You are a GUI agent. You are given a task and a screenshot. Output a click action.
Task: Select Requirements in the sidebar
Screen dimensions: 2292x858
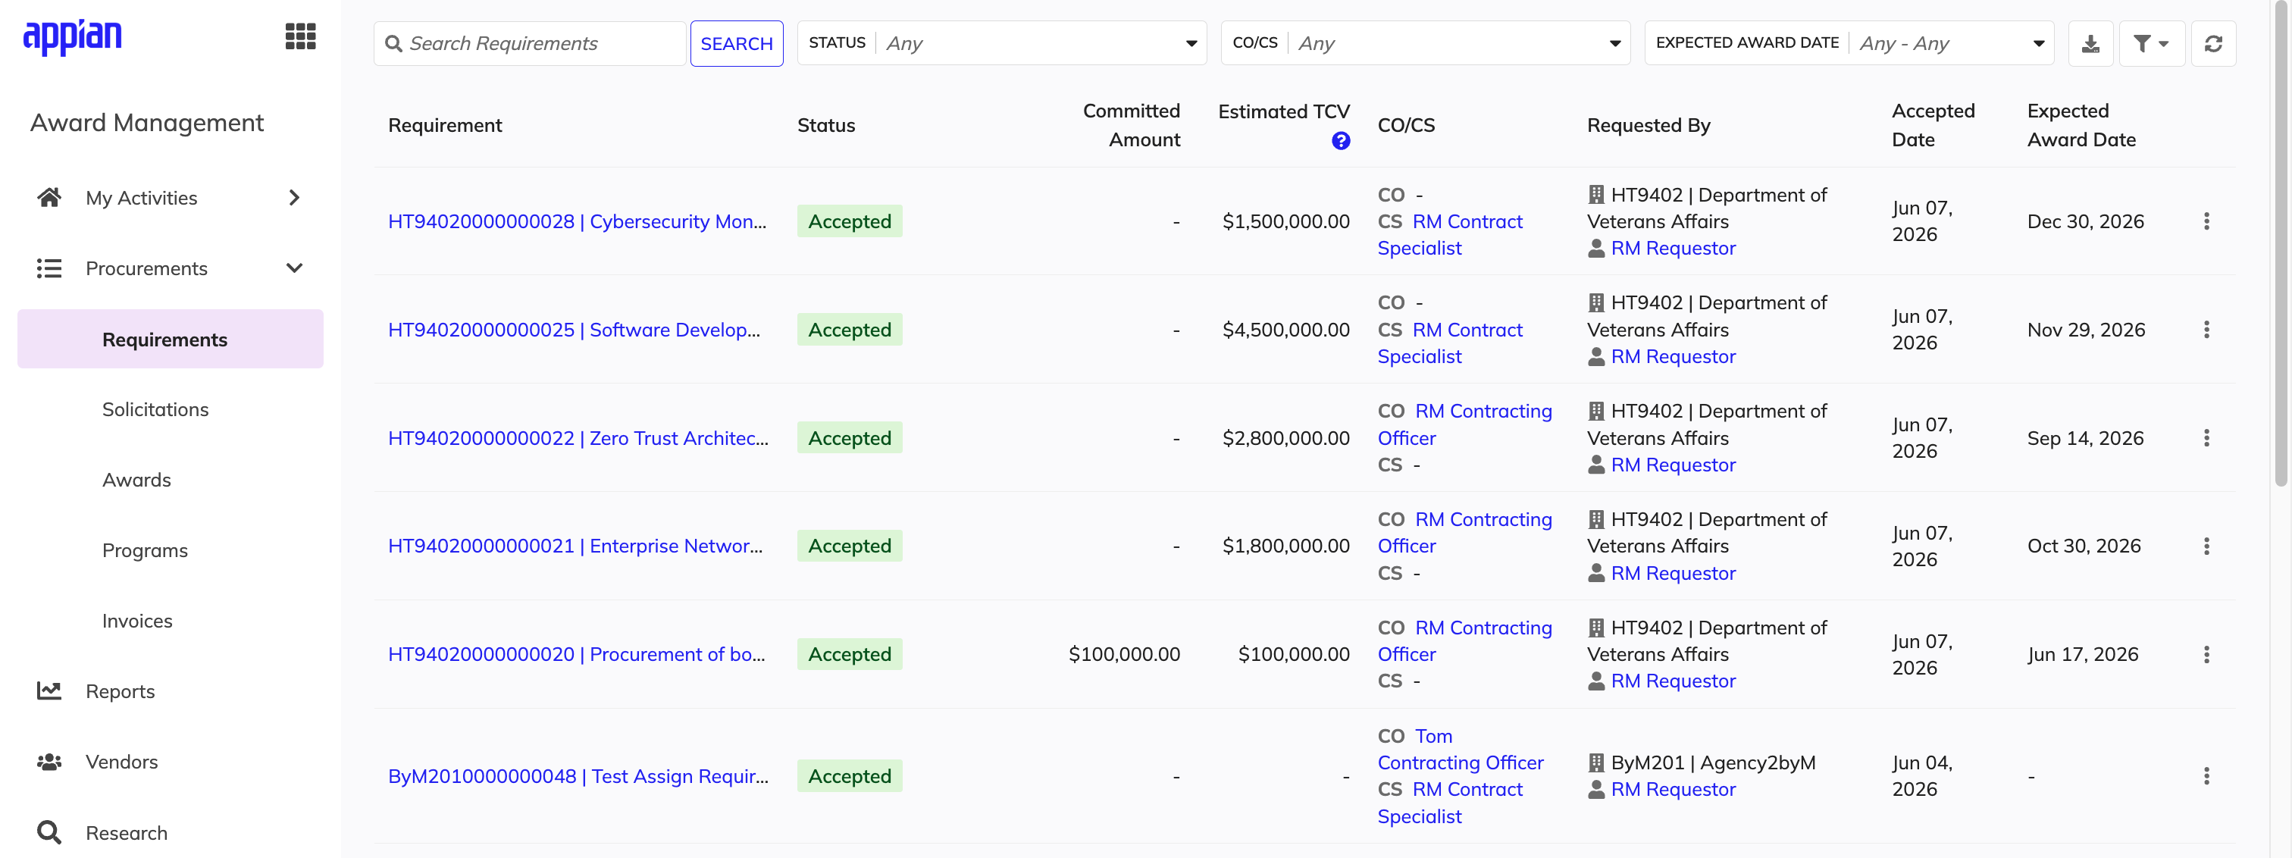[170, 339]
